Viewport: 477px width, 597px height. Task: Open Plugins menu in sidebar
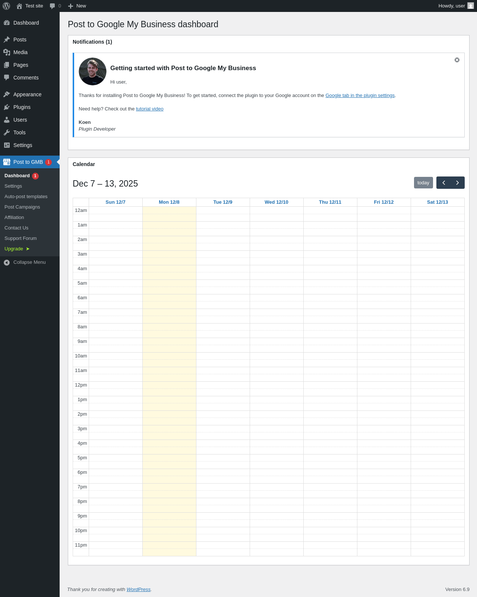click(30, 107)
